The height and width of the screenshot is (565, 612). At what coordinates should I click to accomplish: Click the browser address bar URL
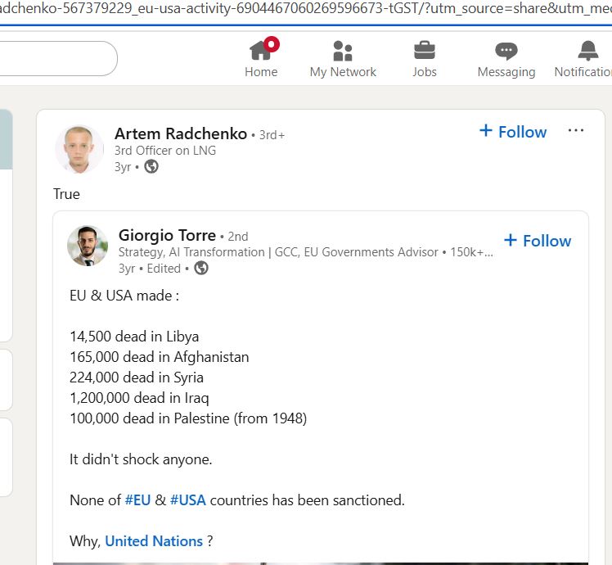306,8
